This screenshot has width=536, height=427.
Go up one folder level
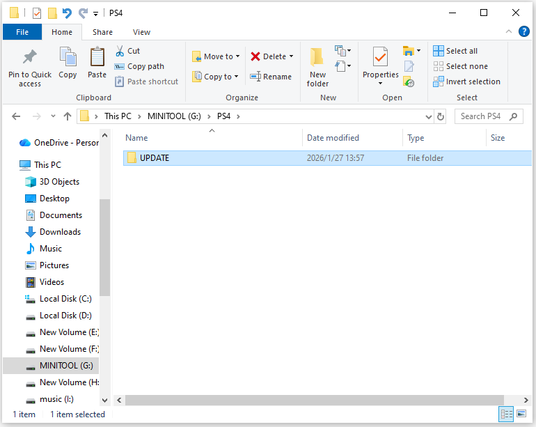coord(68,116)
